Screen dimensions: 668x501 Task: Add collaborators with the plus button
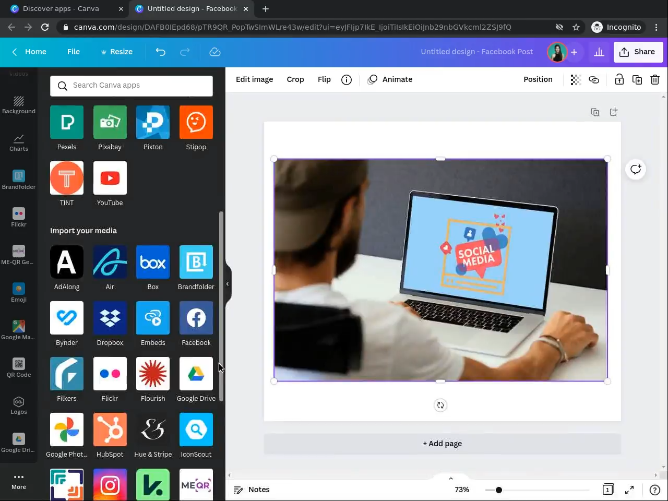click(x=574, y=52)
